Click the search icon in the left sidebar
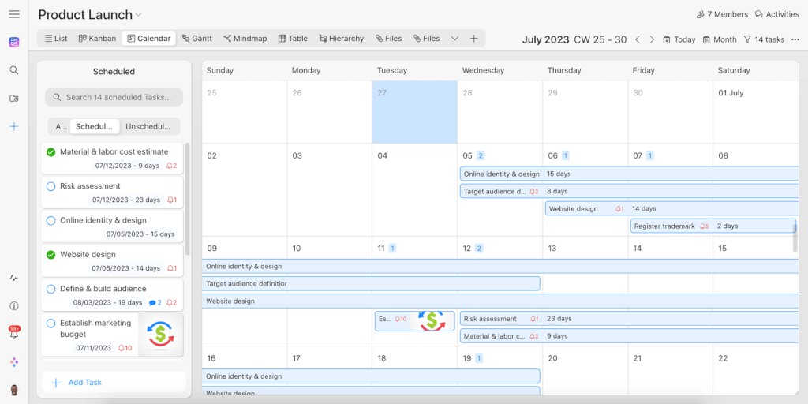Viewport: 808px width, 404px height. point(13,70)
